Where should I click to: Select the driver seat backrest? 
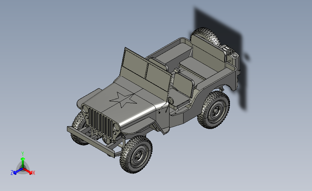pyautogui.click(x=183, y=85)
